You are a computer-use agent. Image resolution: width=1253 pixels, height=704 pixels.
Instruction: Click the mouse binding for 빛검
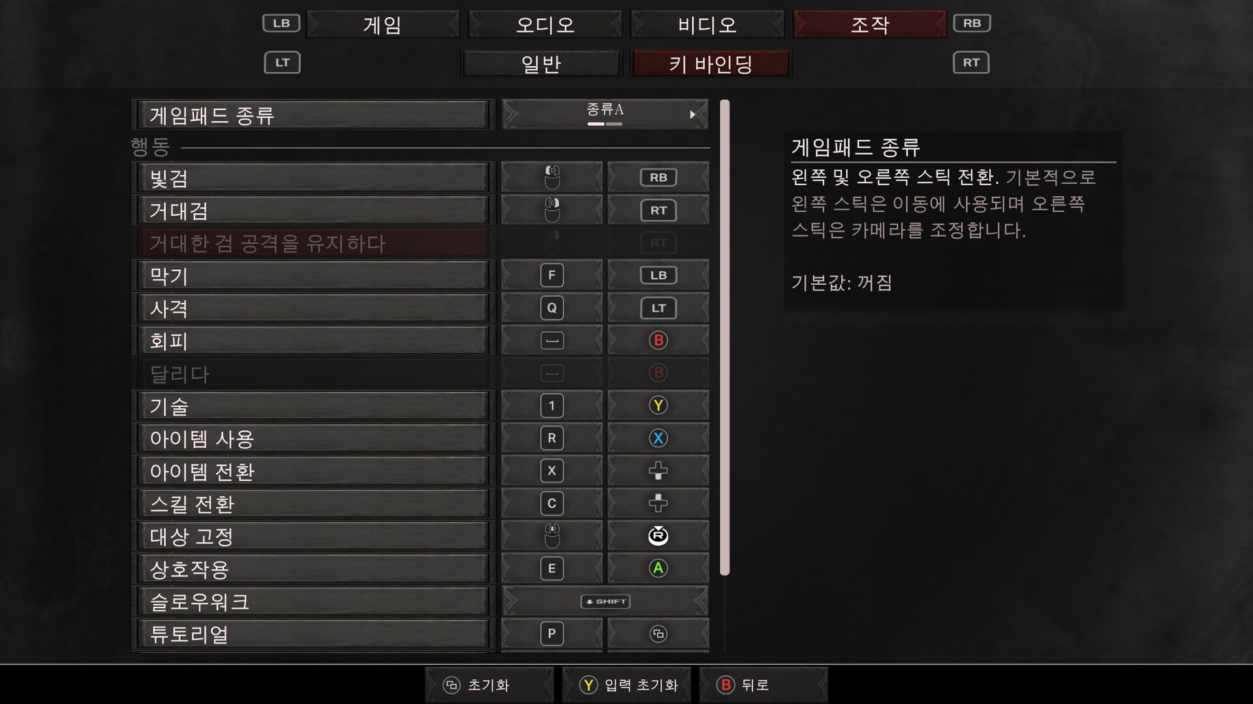pos(552,177)
